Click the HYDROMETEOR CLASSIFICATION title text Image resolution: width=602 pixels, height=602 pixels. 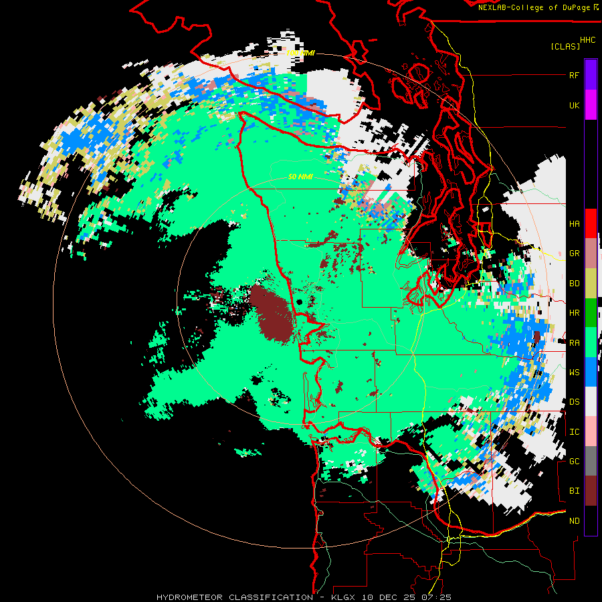pyautogui.click(x=235, y=597)
